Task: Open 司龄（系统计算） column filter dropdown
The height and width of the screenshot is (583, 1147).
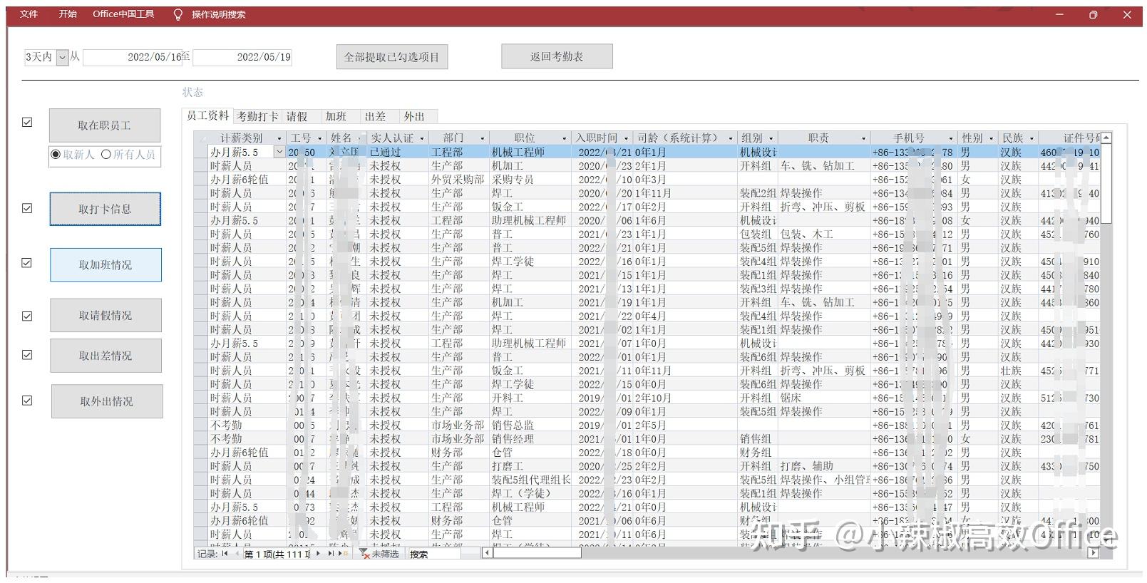Action: tap(731, 138)
